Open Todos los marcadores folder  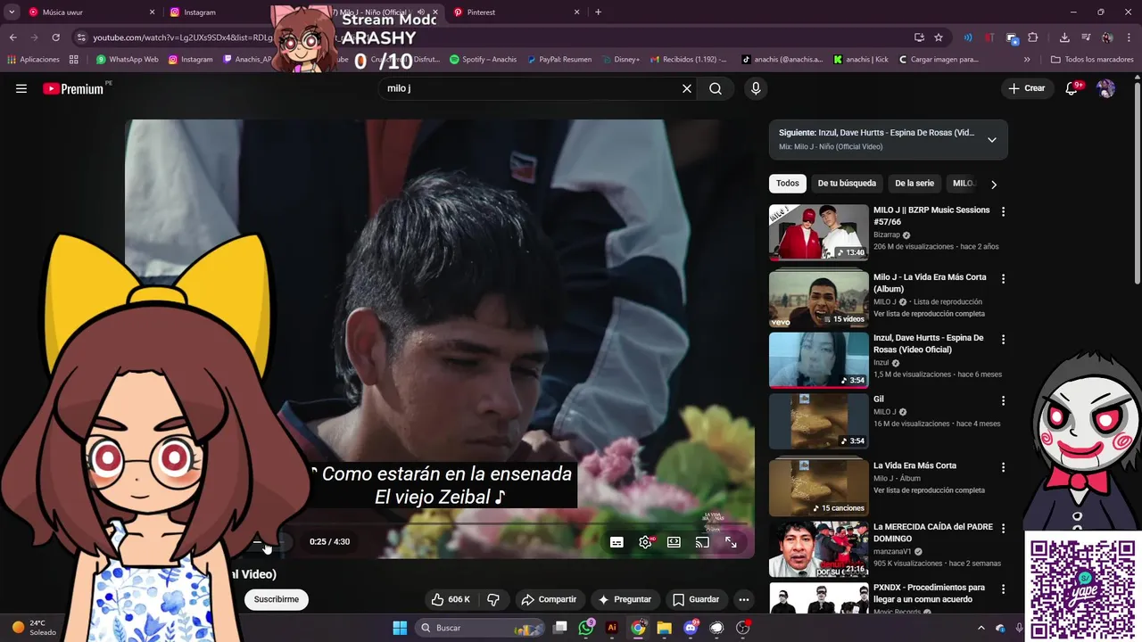coord(1092,60)
